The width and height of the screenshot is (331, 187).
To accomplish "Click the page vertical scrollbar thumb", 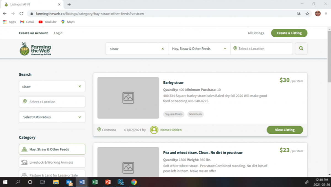I will pyautogui.click(x=329, y=56).
